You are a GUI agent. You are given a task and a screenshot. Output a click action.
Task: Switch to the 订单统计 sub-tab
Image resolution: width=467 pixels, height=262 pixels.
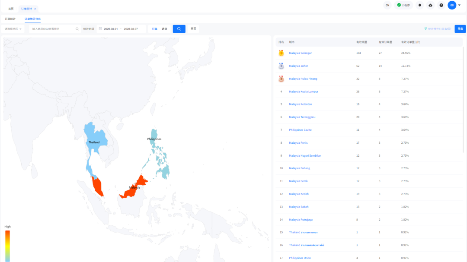(x=10, y=19)
